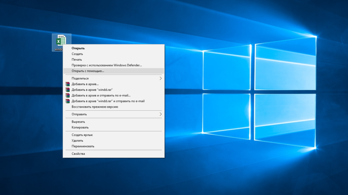Click WinRAR icon beside "Добавить в архив windd.rar"

tap(67, 90)
